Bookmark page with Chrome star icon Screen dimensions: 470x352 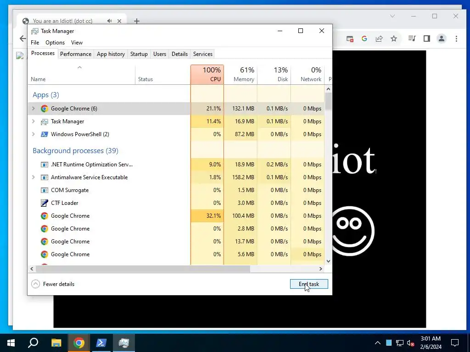pos(394,38)
